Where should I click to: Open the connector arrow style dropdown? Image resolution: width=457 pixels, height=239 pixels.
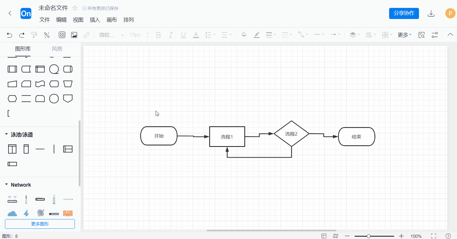335,34
